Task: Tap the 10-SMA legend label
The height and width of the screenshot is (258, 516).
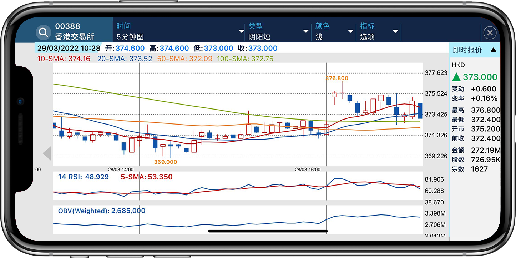Action: 64,59
